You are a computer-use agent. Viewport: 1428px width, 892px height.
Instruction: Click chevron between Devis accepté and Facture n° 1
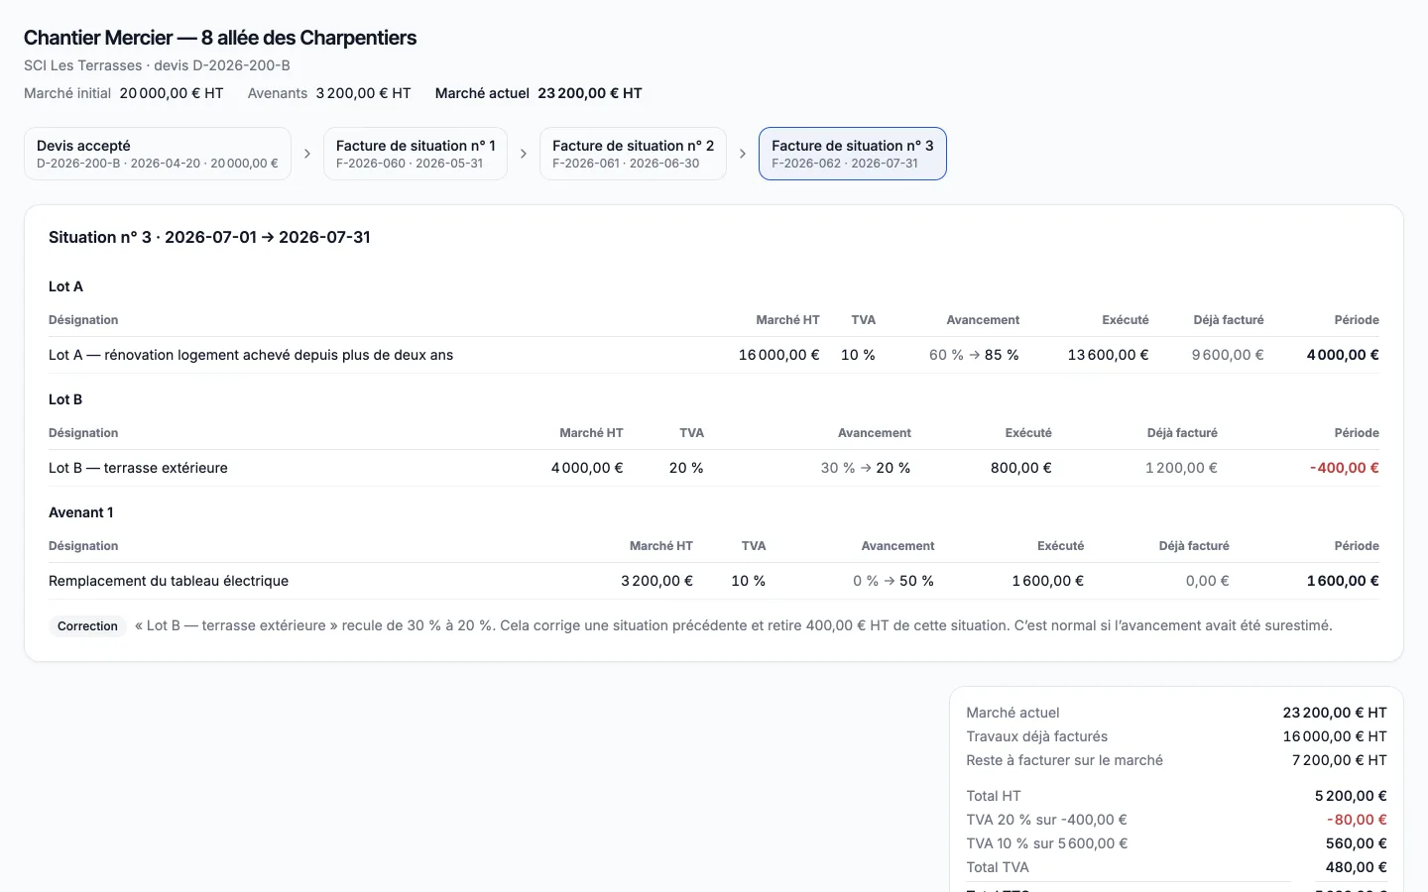(x=307, y=154)
